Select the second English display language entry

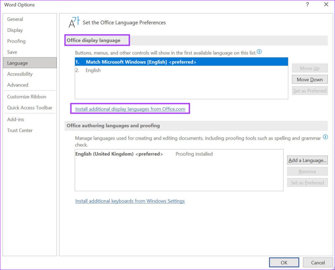tap(181, 70)
